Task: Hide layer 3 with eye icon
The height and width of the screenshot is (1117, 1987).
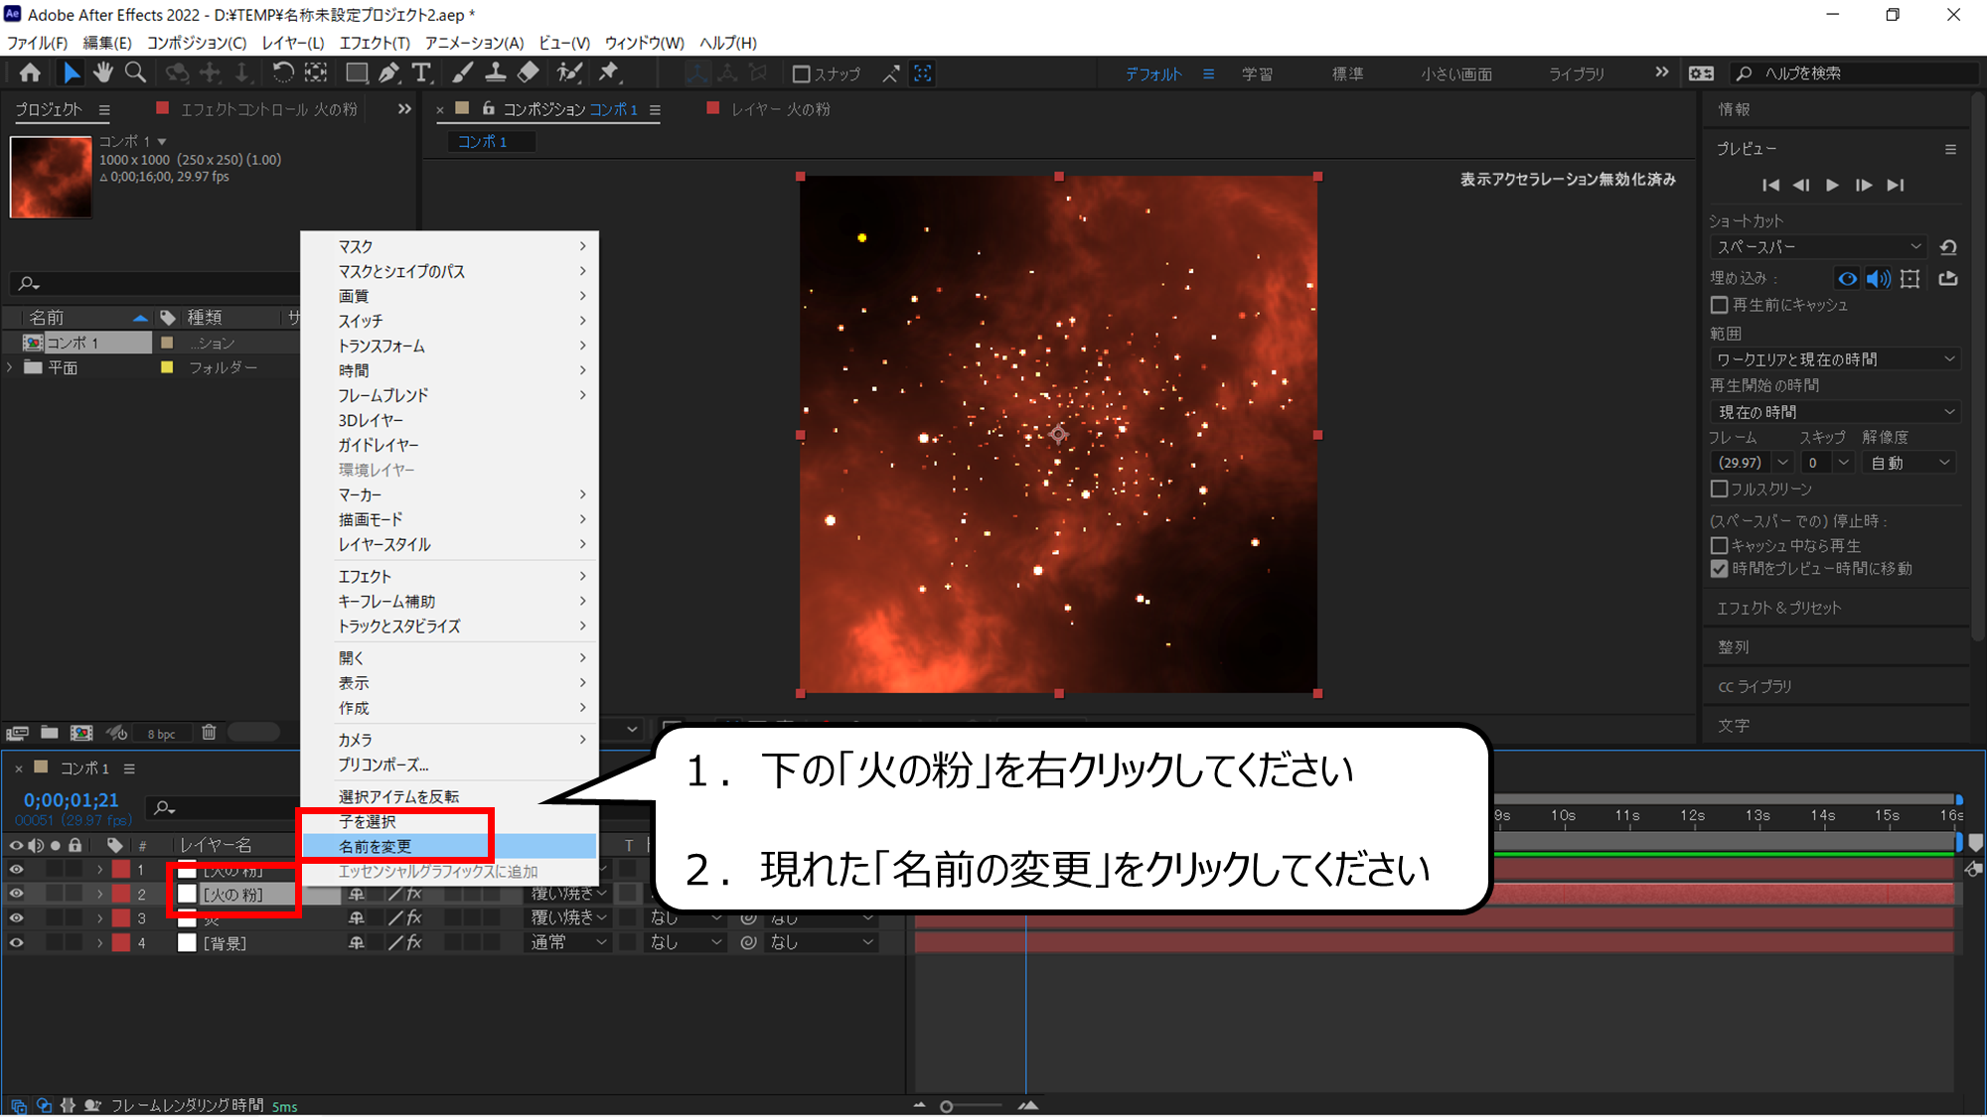Action: click(x=16, y=918)
